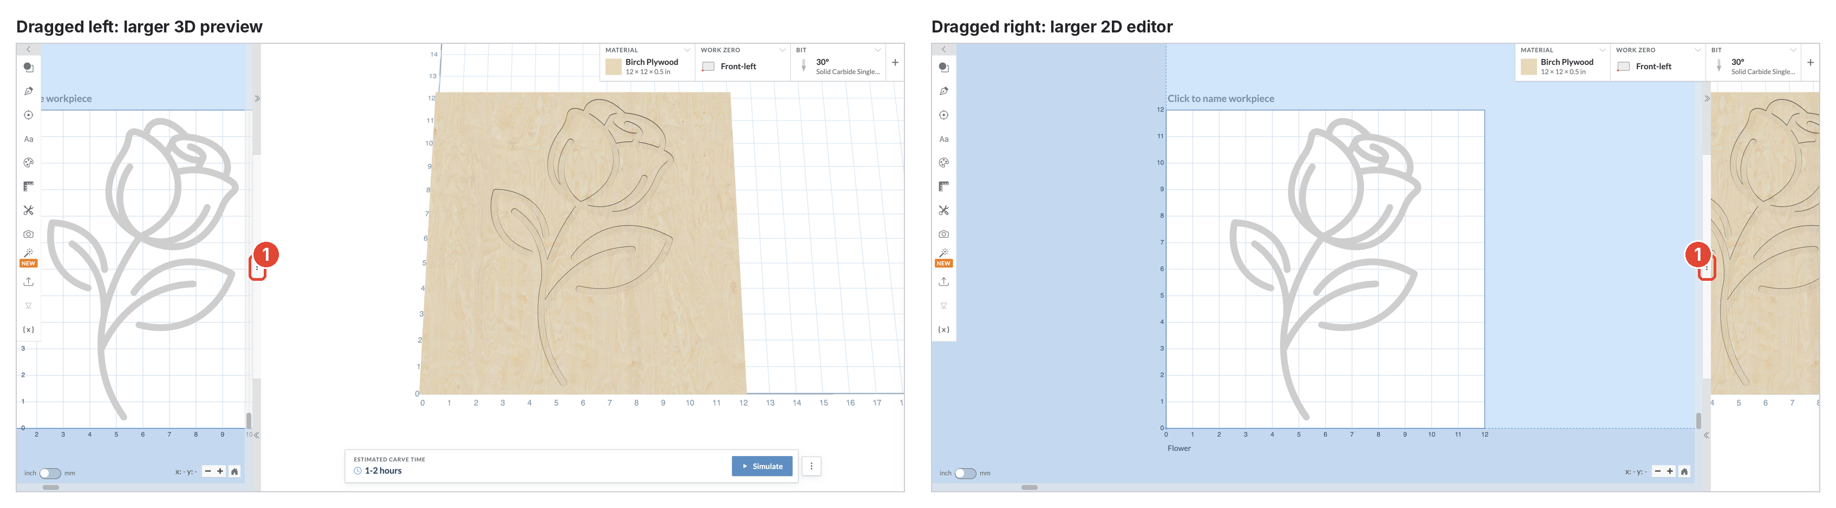Open the variables {x} tool in right screenshot
Screen dimensions: 1836x508
(943, 329)
